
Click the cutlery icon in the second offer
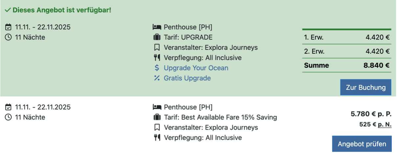[157, 138]
